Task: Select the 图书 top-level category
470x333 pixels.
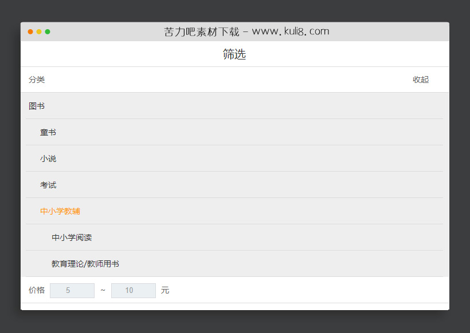Action: coord(37,106)
